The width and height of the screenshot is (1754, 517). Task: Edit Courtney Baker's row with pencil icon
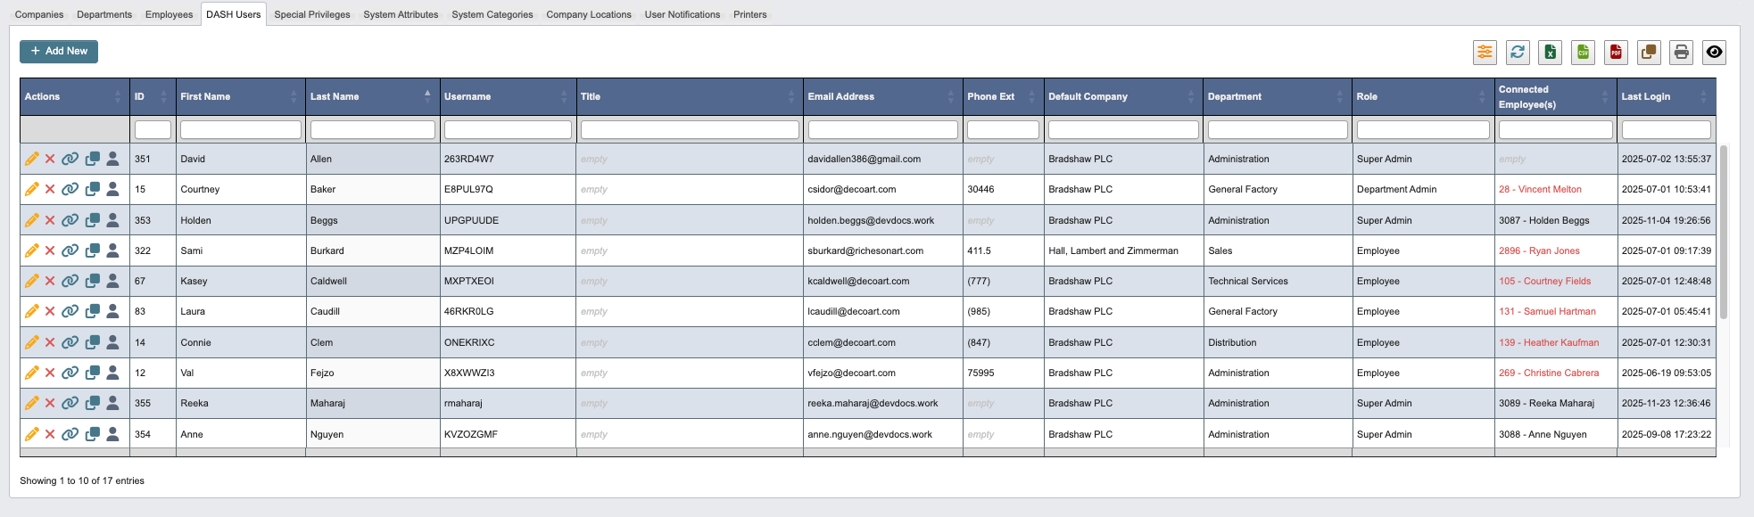(31, 190)
